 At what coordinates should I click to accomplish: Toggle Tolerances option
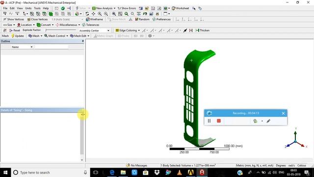[x=90, y=25]
